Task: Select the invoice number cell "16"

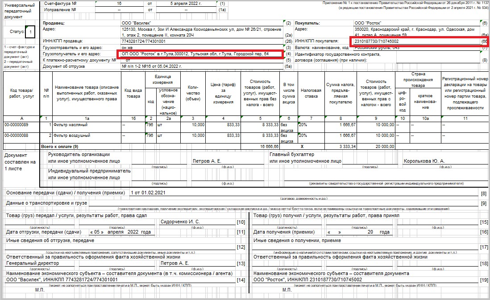Action: point(119,4)
